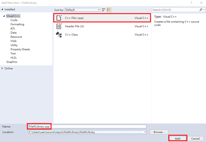Select the Header File (.h) template icon
Screen dimensions: 206x142
point(59,26)
